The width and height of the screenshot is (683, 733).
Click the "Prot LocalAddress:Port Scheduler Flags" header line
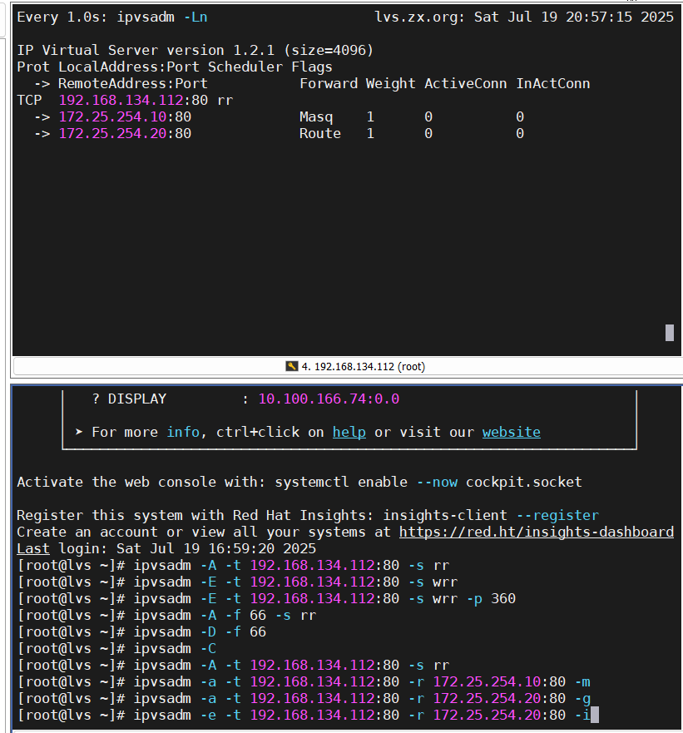pyautogui.click(x=175, y=67)
